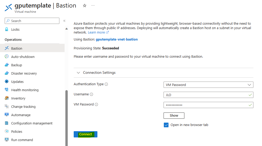Click the Authentication Type info icon
Screen dimensions: 262x146
(x=106, y=84)
